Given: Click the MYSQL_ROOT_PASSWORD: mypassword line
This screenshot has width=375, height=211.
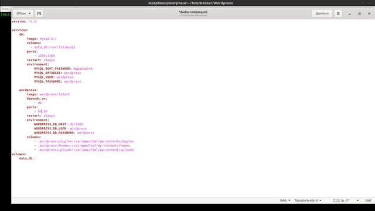Looking at the screenshot, I should click(x=63, y=69).
